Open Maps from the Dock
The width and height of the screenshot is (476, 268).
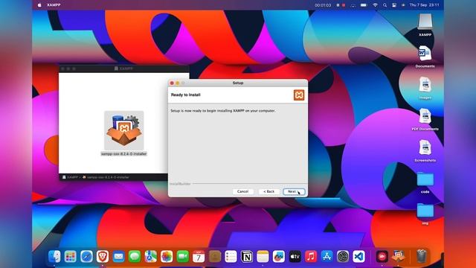(x=150, y=256)
